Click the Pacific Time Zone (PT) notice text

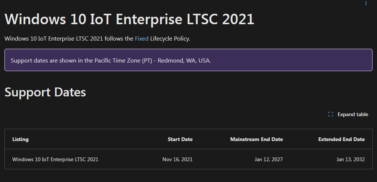[x=123, y=61]
